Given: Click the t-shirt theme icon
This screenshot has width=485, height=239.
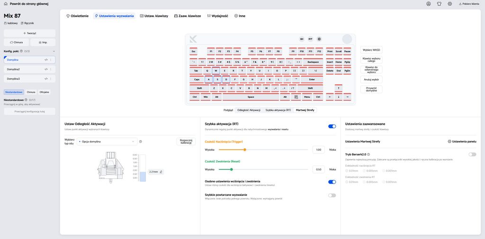Looking at the screenshot, I should 439,4.
